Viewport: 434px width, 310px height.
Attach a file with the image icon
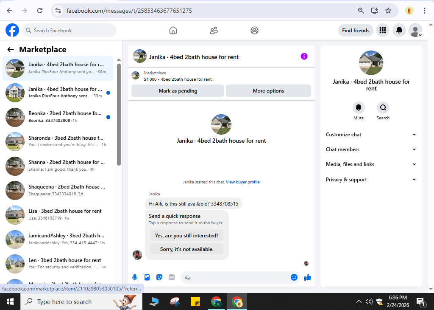point(147,277)
